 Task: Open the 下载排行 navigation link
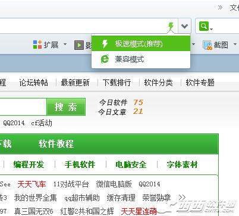pos(117,82)
